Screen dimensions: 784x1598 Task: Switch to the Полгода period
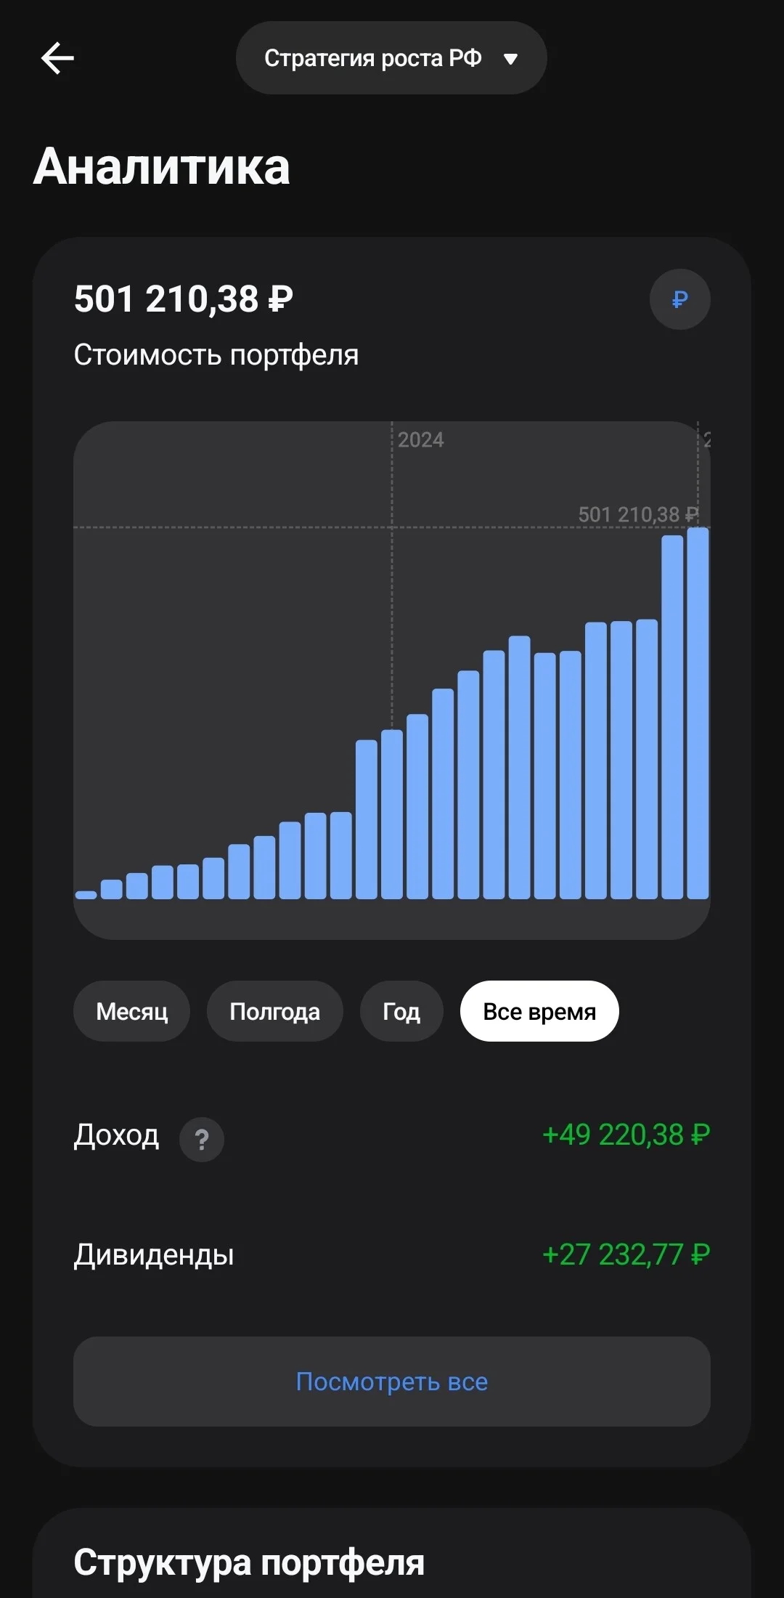(274, 1011)
